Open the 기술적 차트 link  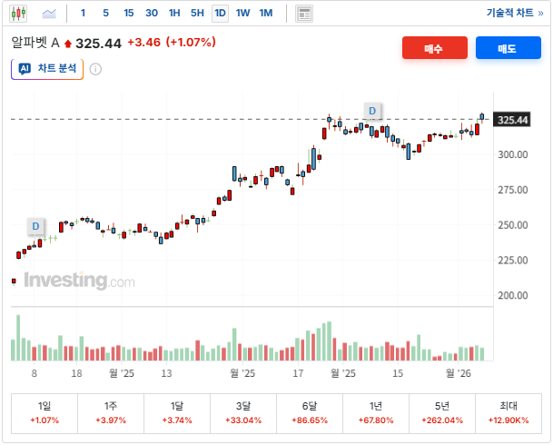pyautogui.click(x=515, y=13)
